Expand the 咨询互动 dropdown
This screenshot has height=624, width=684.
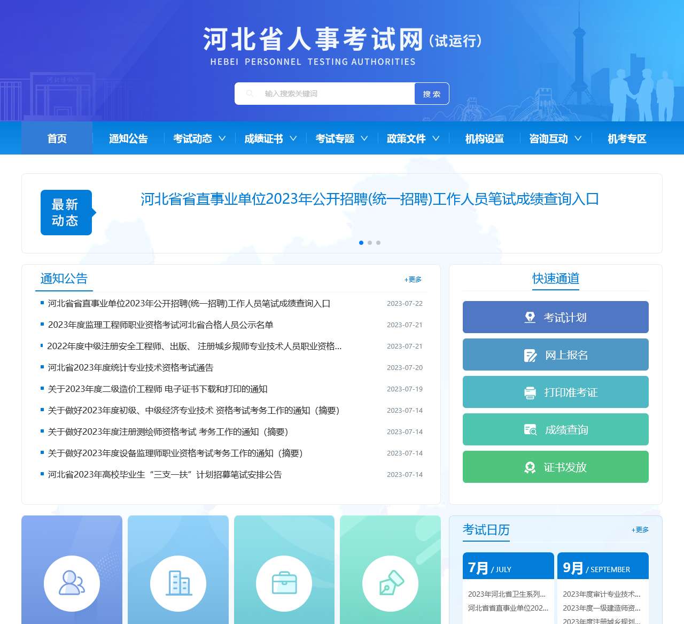(x=579, y=138)
